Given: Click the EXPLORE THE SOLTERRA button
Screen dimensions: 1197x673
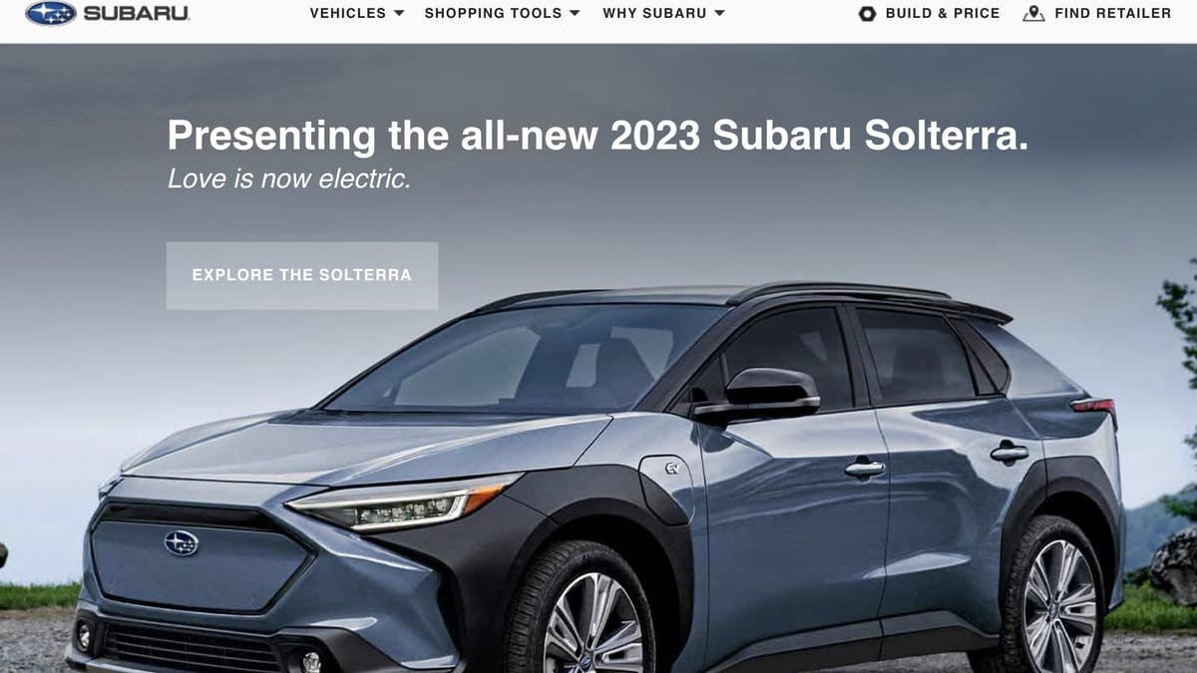Looking at the screenshot, I should [302, 275].
